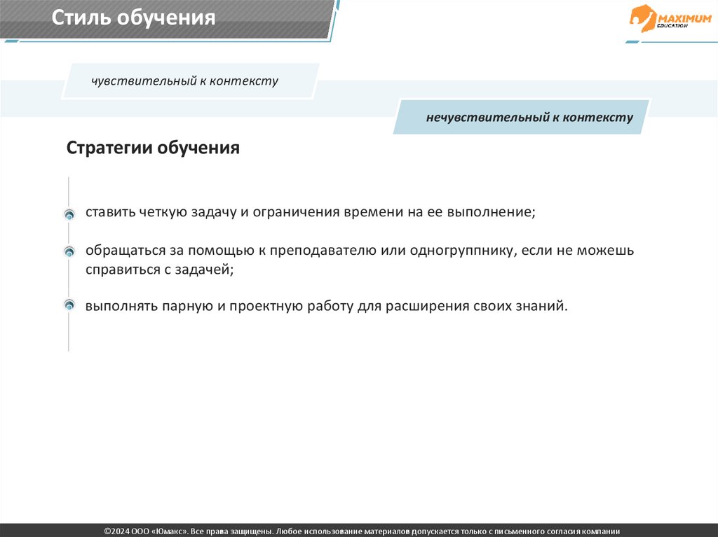This screenshot has width=718, height=537.
Task: Click the 'Стратегии обучения' heading
Action: pos(153,148)
